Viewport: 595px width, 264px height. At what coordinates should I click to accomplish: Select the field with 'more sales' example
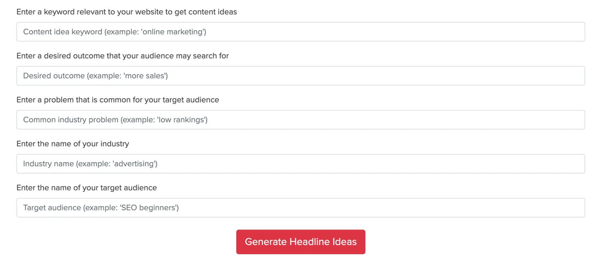click(300, 76)
